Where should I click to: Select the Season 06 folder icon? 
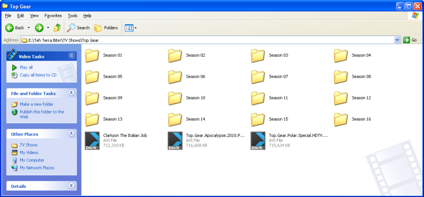[x=175, y=77]
